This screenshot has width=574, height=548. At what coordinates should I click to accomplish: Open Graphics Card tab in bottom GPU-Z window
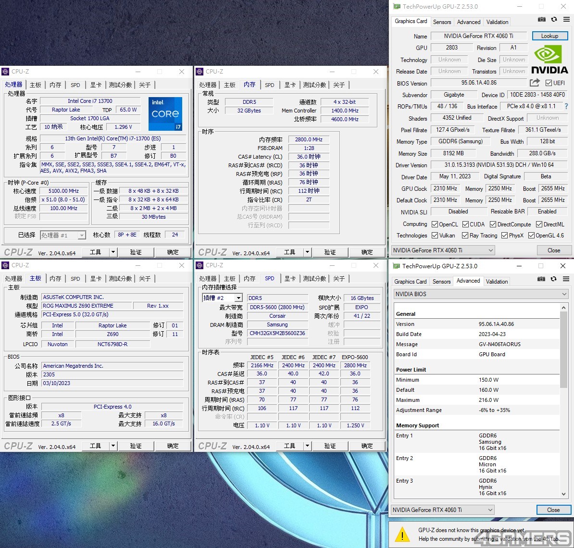click(411, 282)
